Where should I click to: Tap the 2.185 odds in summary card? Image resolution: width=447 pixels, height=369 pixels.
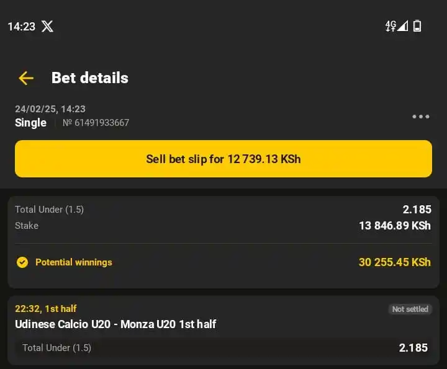coord(417,210)
